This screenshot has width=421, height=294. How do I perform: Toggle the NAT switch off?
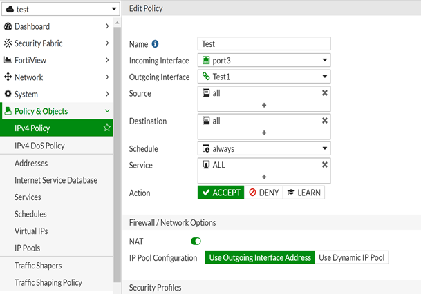(196, 241)
